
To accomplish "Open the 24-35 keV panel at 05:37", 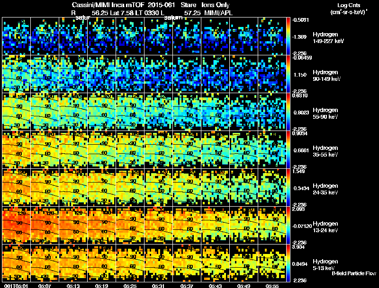I will pyautogui.click(x=187, y=188).
